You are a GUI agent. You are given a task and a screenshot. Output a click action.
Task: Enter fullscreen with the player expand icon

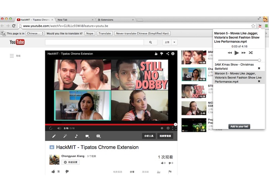174,128
